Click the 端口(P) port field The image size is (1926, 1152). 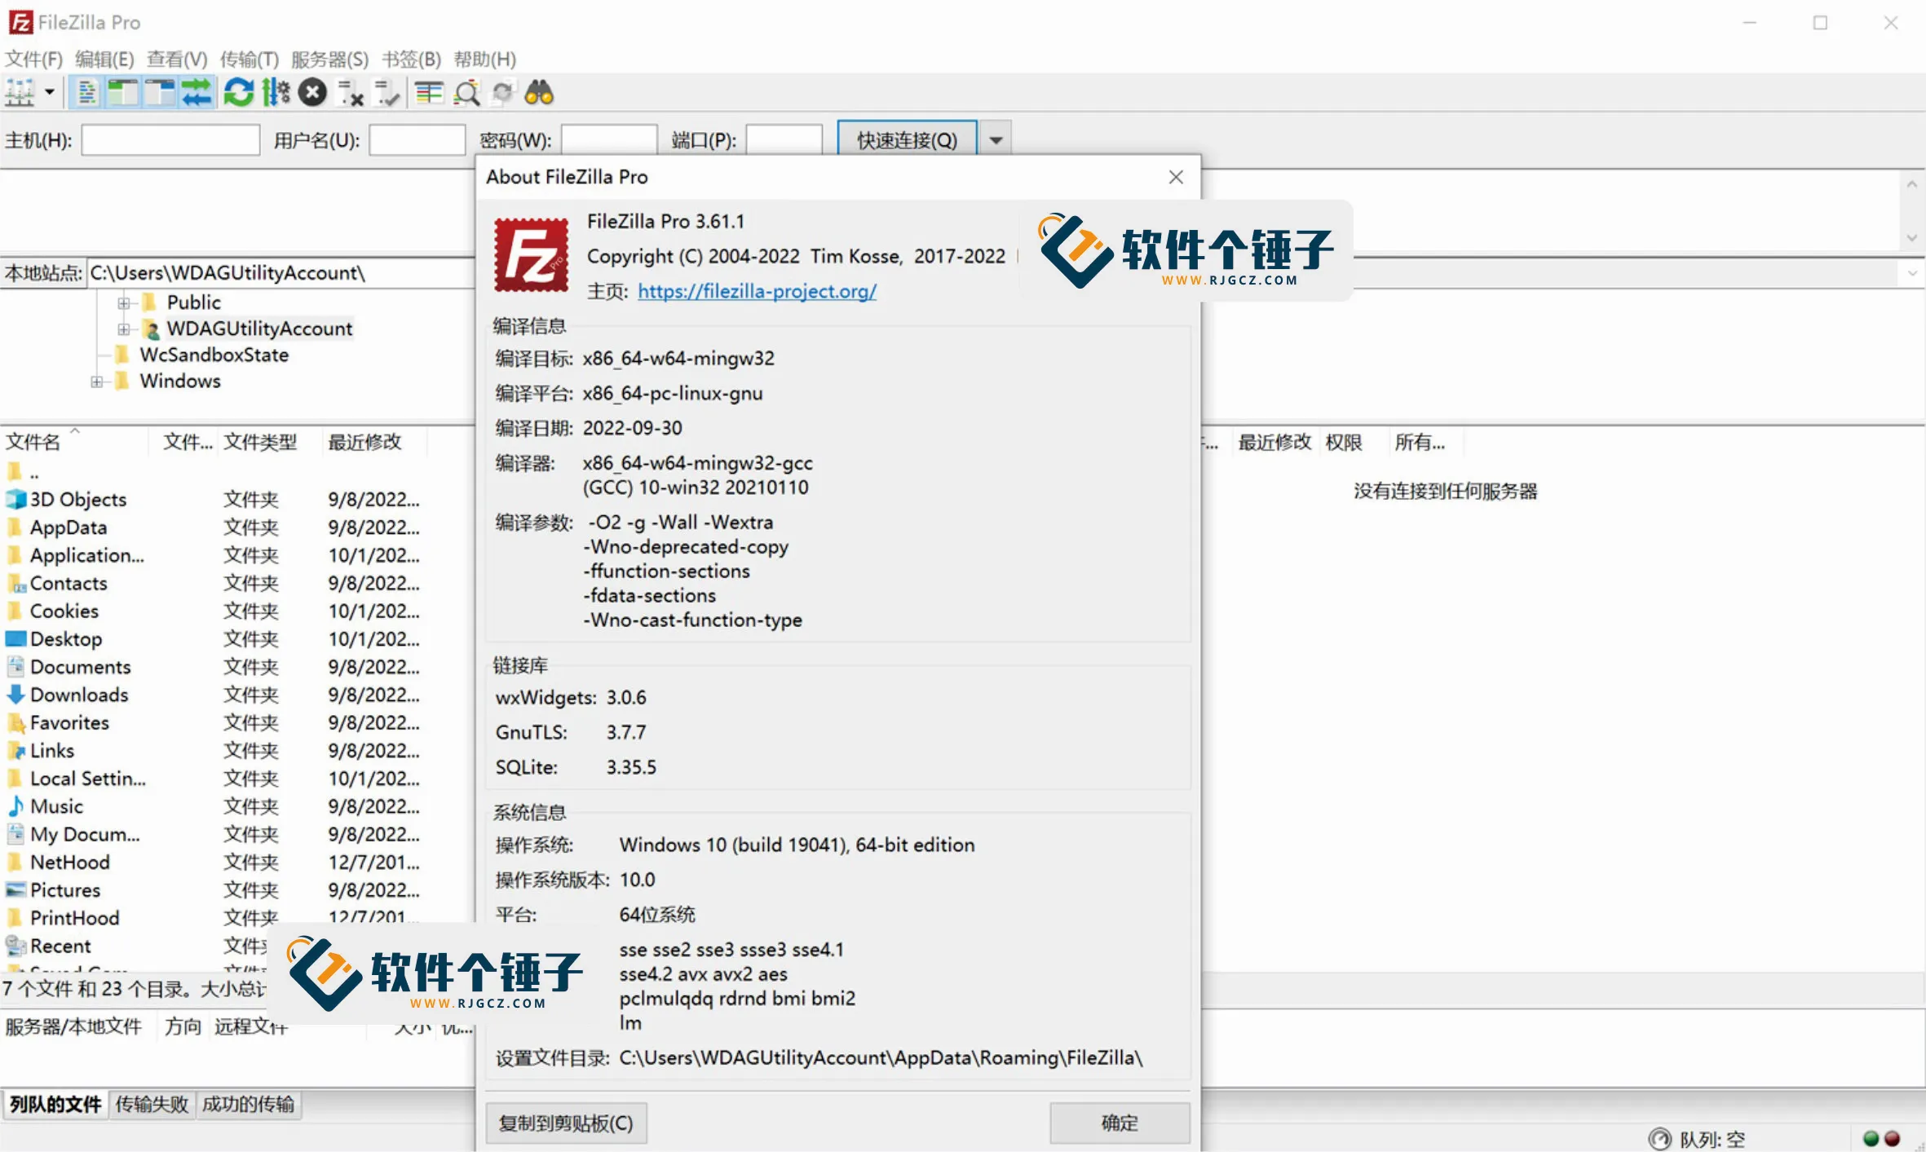point(784,140)
